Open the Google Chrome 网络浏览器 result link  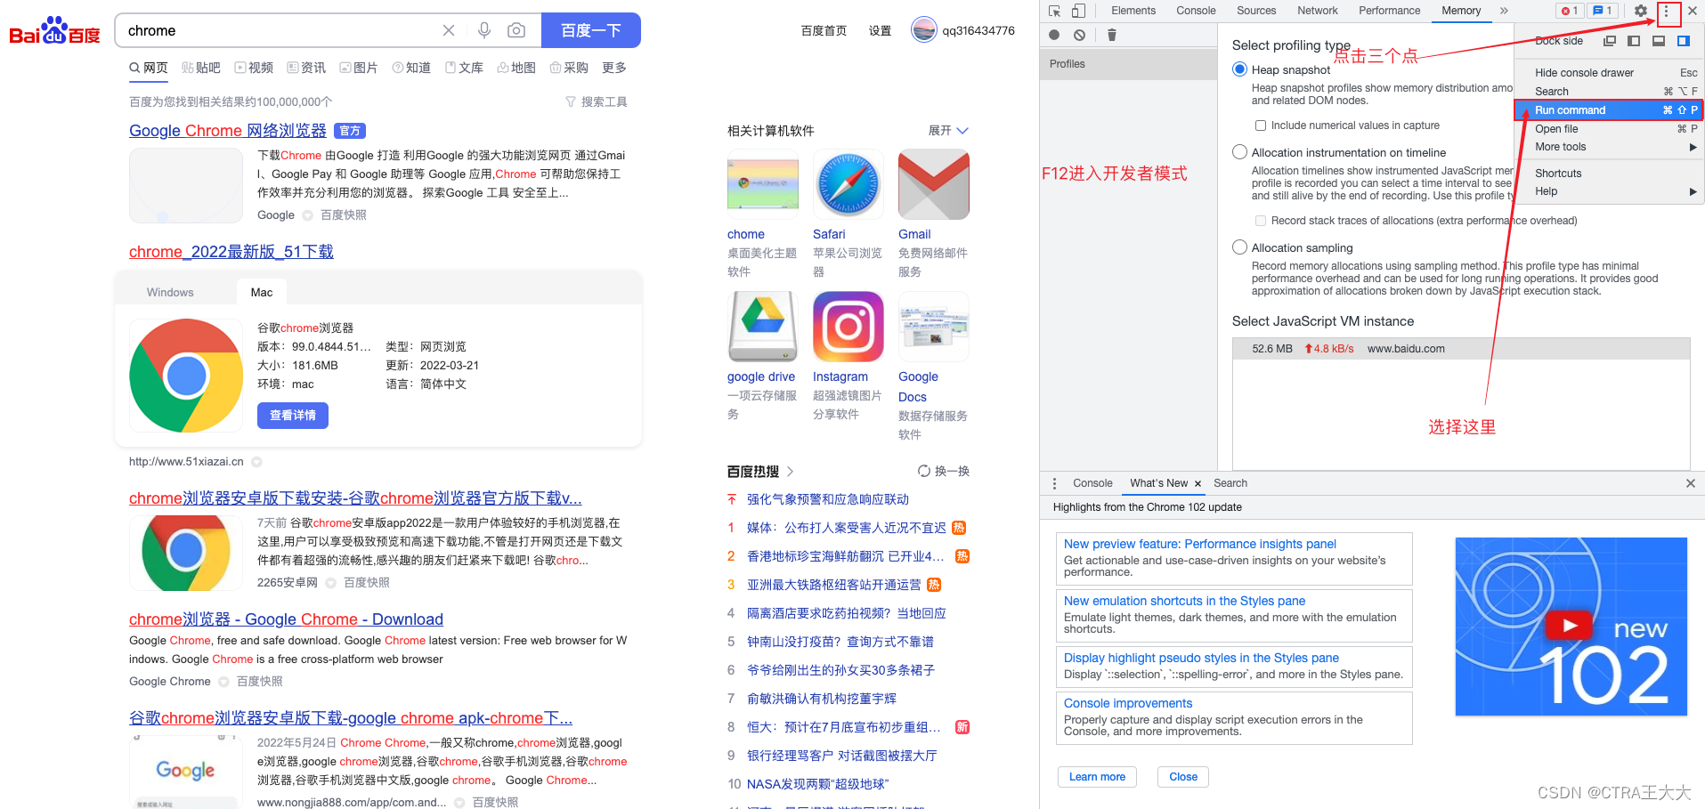click(x=227, y=131)
